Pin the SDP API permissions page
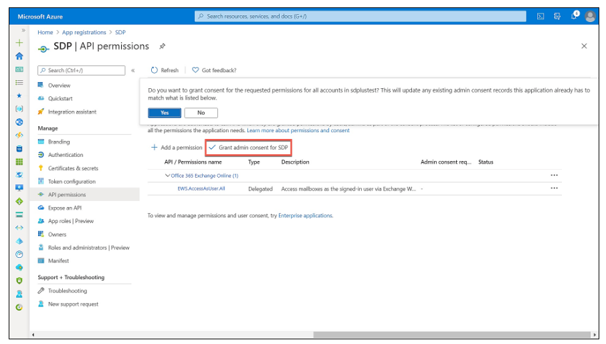 click(x=162, y=46)
